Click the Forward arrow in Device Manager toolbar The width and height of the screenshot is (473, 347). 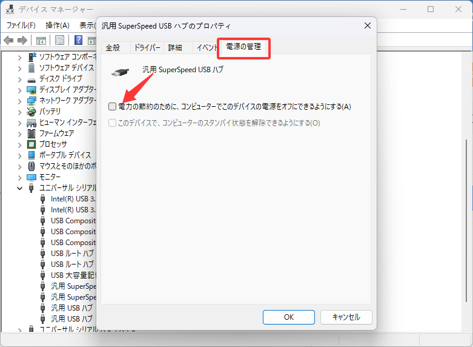(22, 40)
